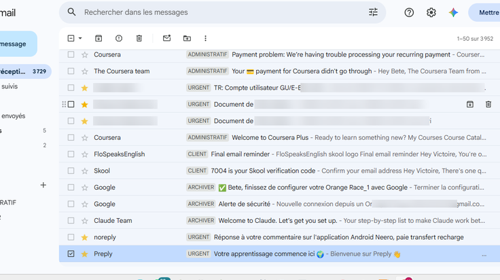The height and width of the screenshot is (280, 500).
Task: Mark selected message as unread
Action: click(166, 38)
